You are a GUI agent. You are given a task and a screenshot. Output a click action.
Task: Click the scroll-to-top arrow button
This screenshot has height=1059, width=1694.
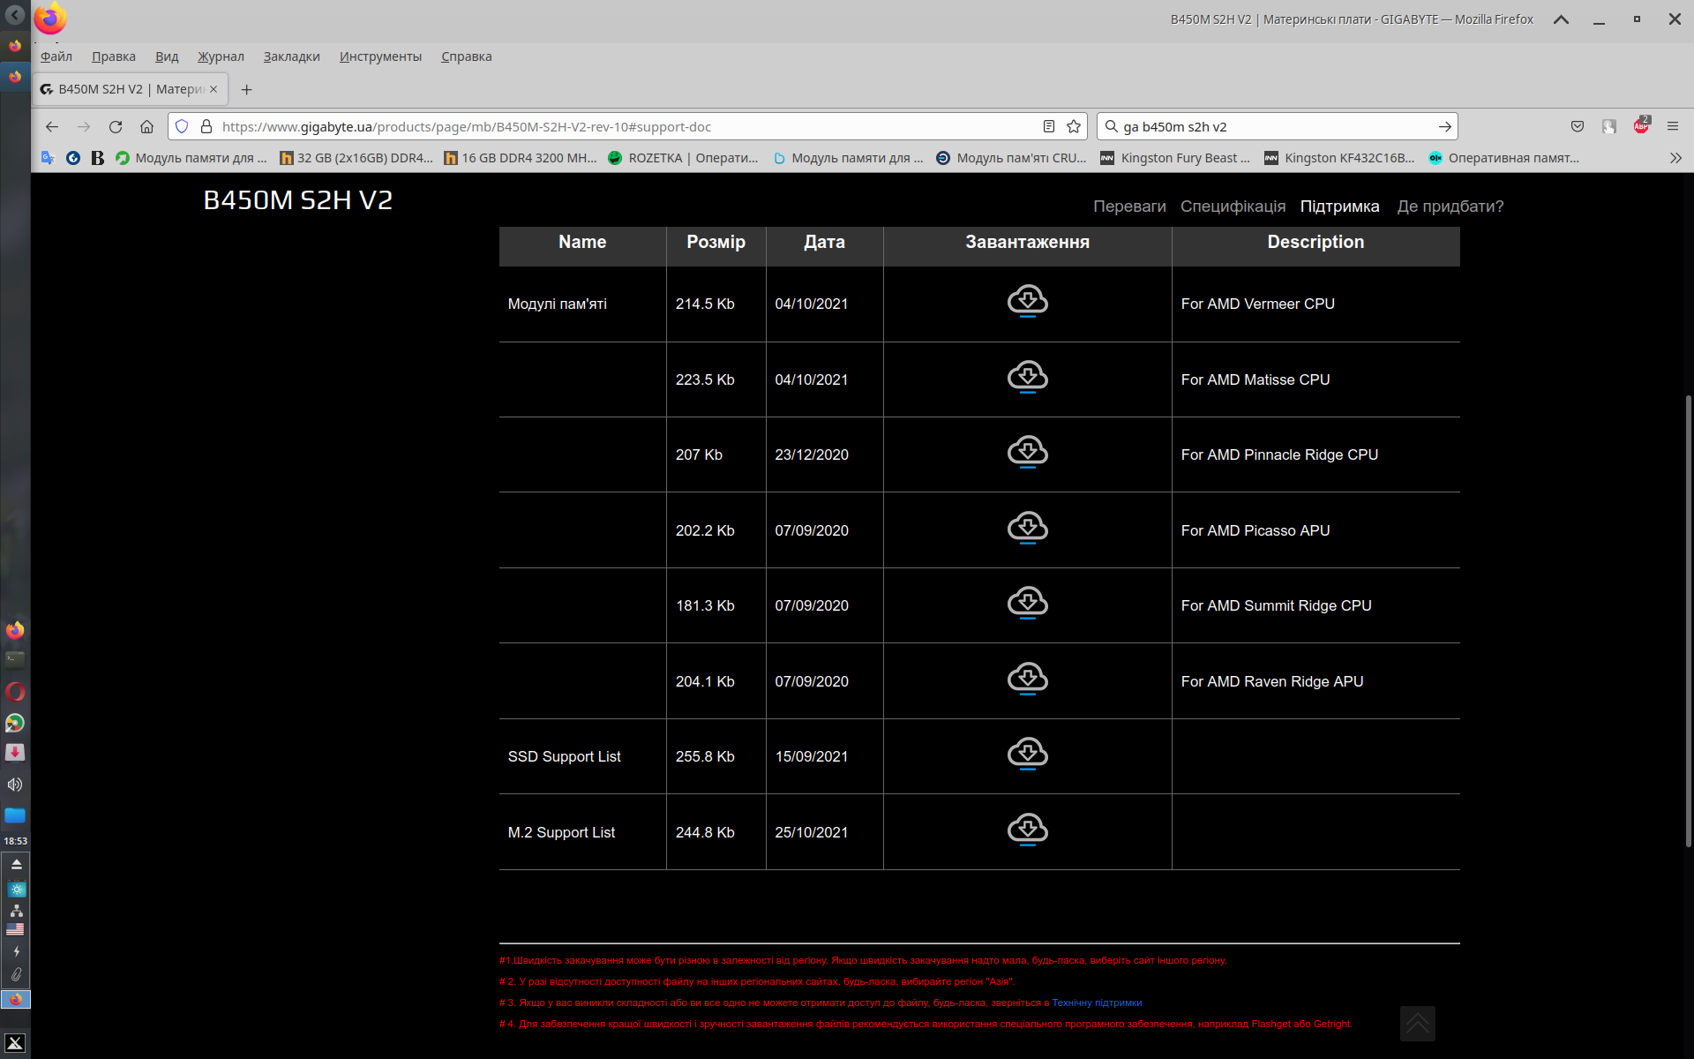(1417, 1024)
